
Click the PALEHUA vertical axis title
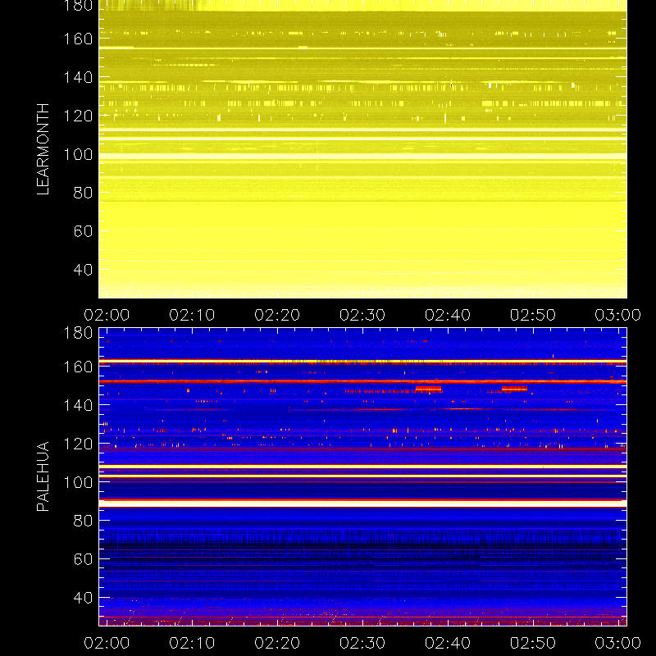(x=43, y=476)
